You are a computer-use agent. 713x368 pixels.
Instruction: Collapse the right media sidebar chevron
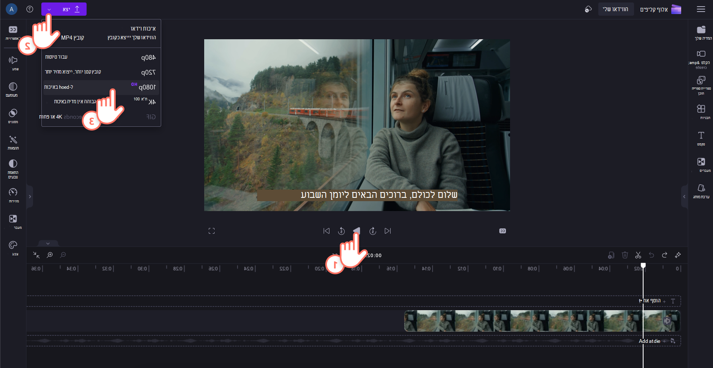(684, 197)
